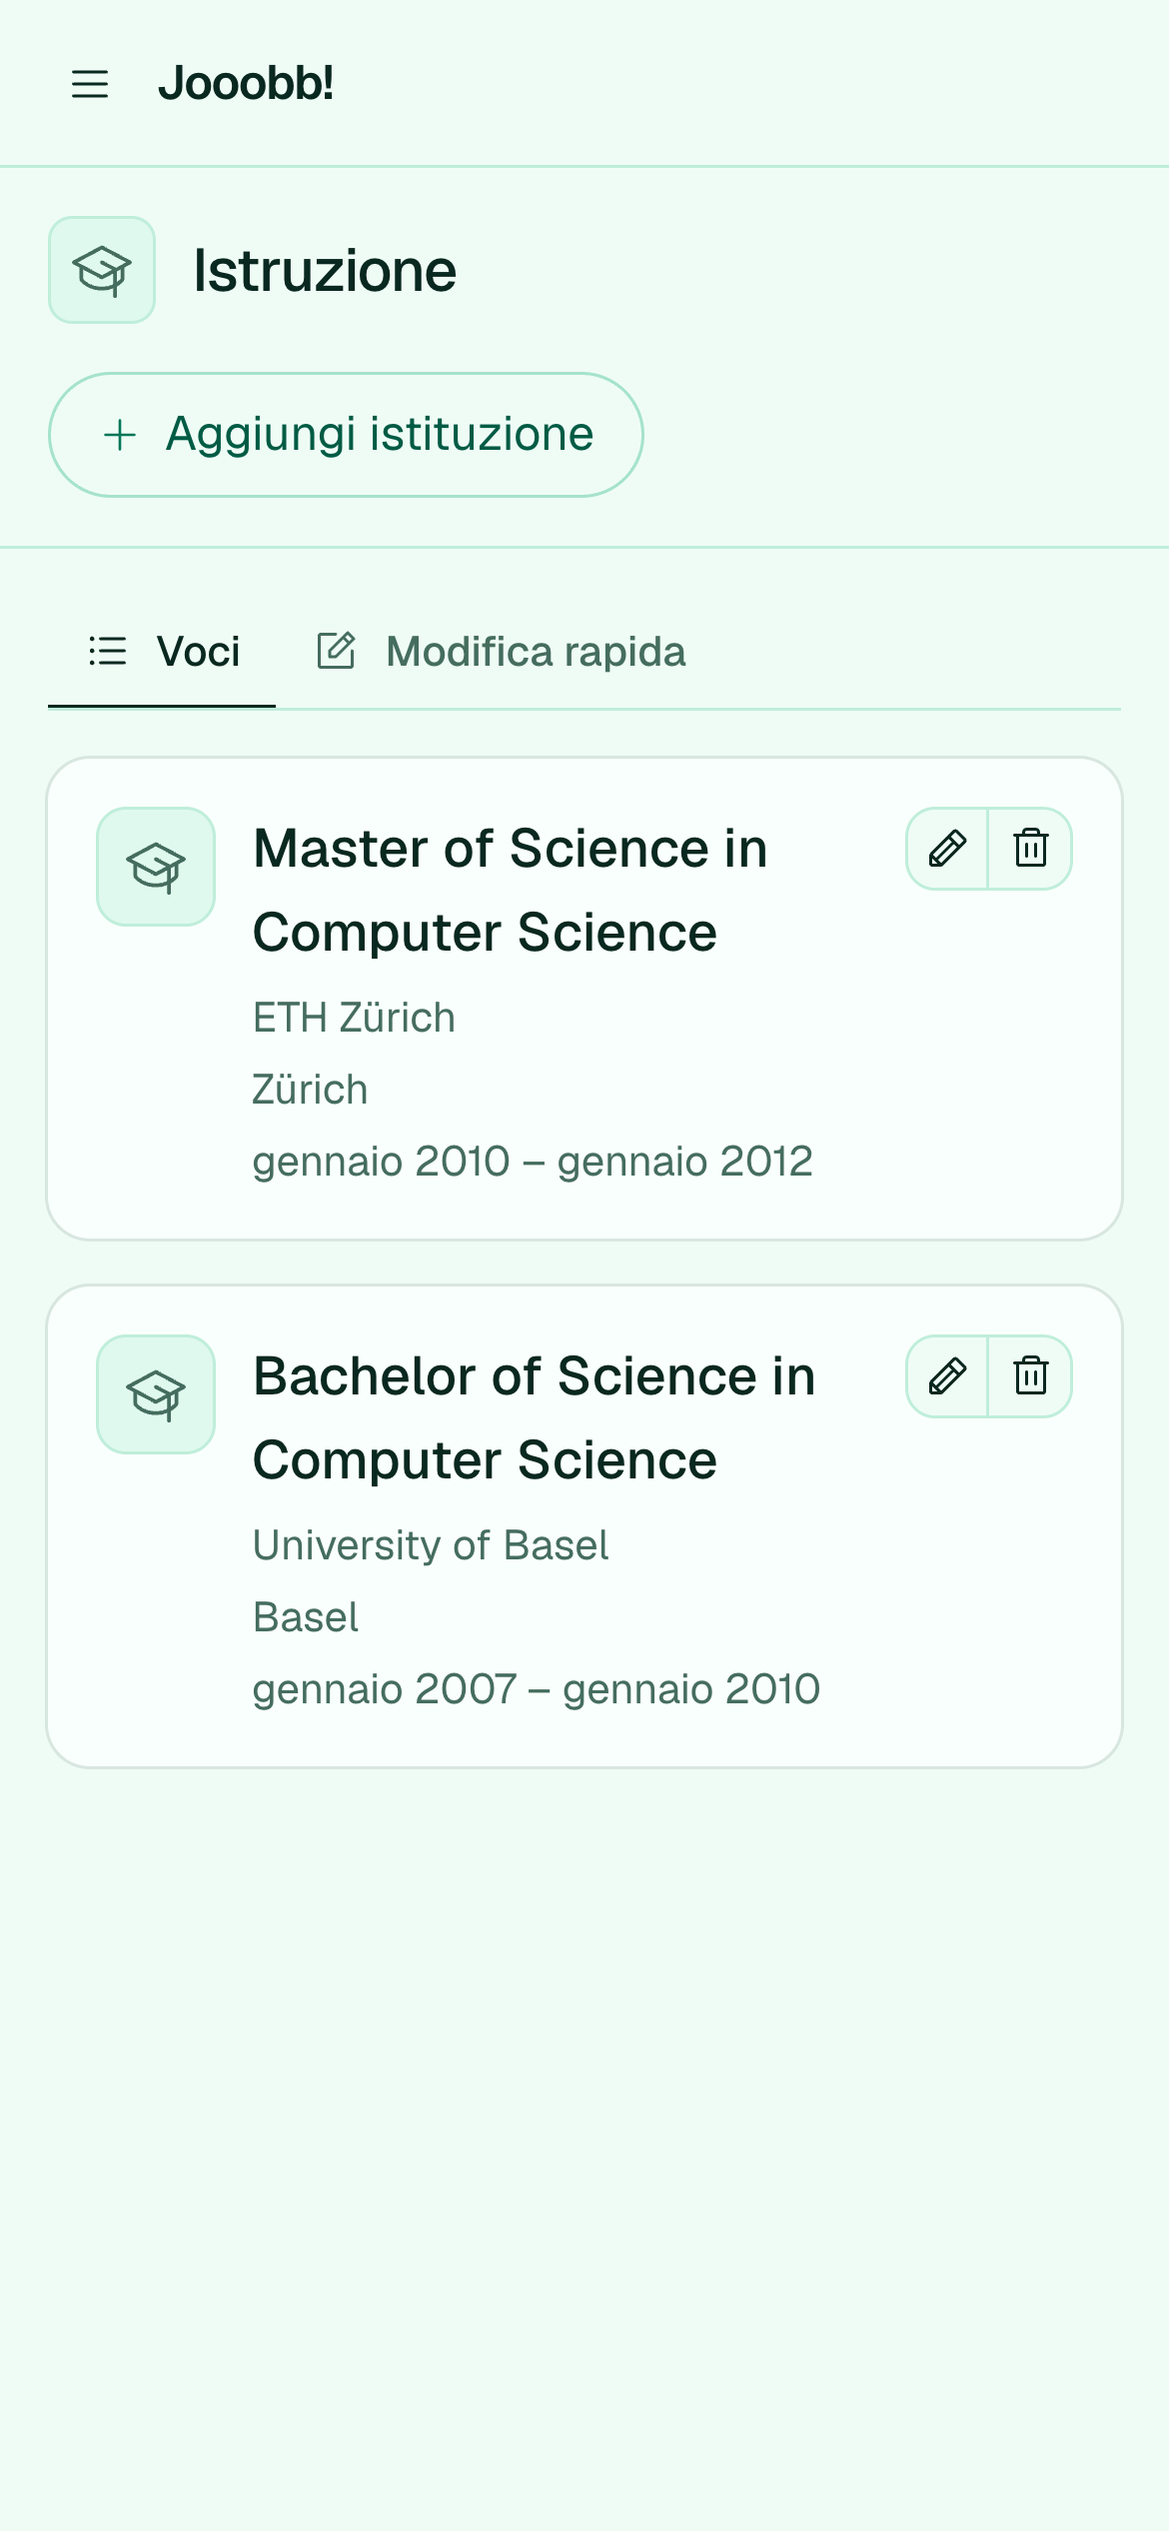This screenshot has height=2531, width=1169.
Task: Edit the Master of Science entry
Action: tap(947, 849)
